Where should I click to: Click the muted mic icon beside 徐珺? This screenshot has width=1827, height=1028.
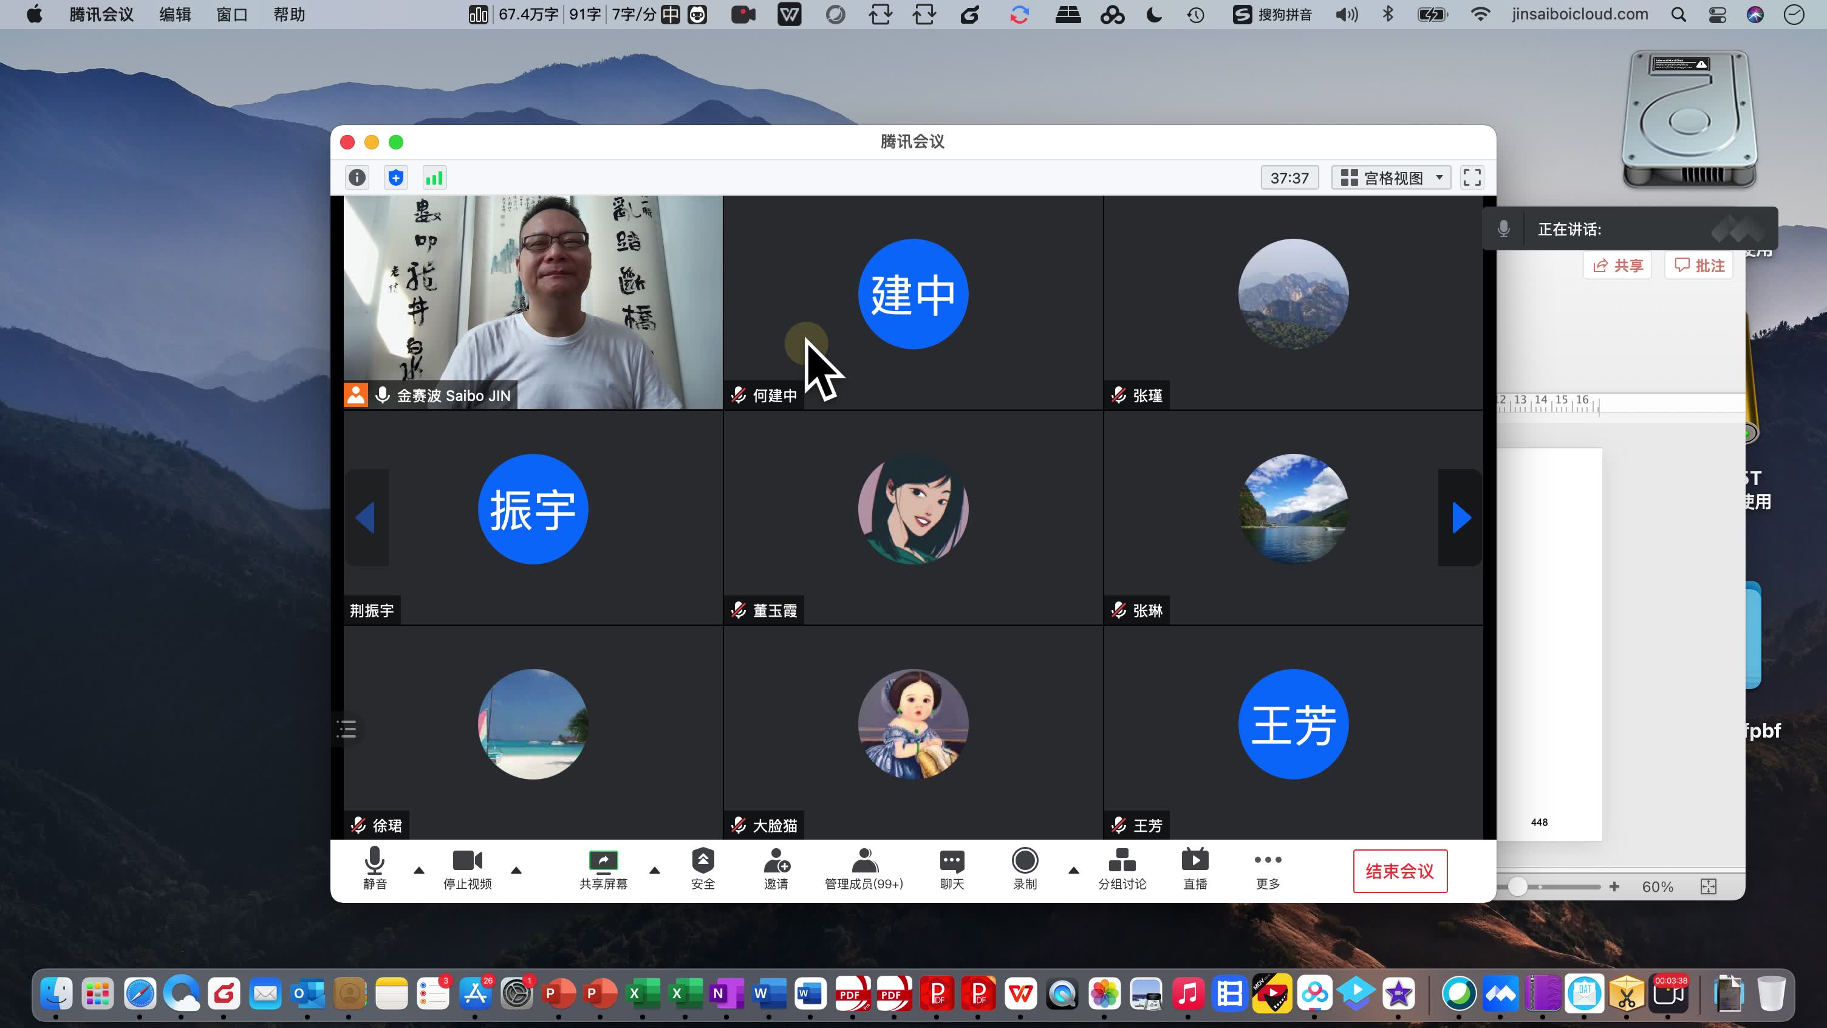(x=359, y=825)
